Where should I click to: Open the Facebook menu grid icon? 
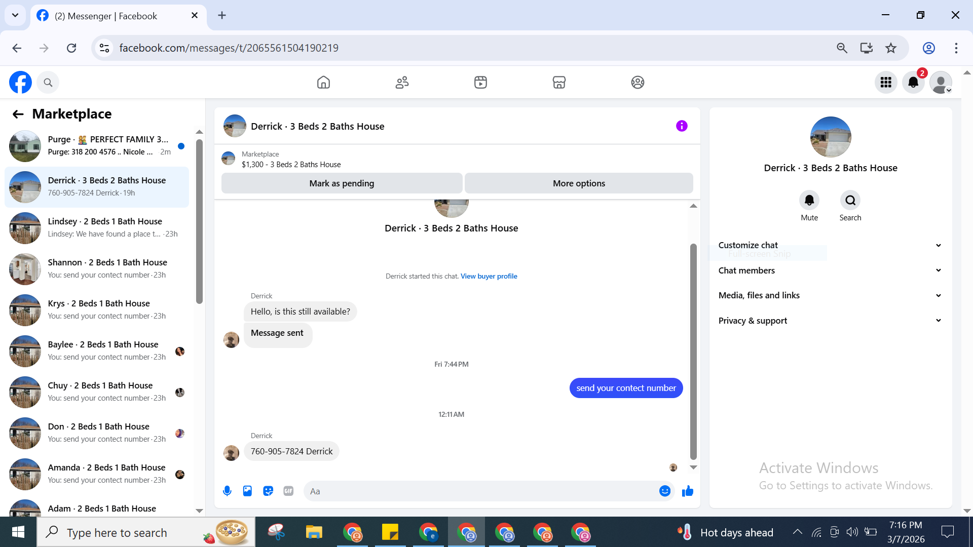(886, 83)
